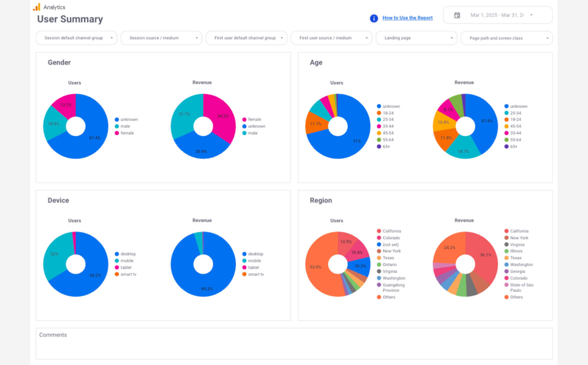Image resolution: width=588 pixels, height=365 pixels.
Task: Expand First user default channel group filter
Action: coord(247,38)
